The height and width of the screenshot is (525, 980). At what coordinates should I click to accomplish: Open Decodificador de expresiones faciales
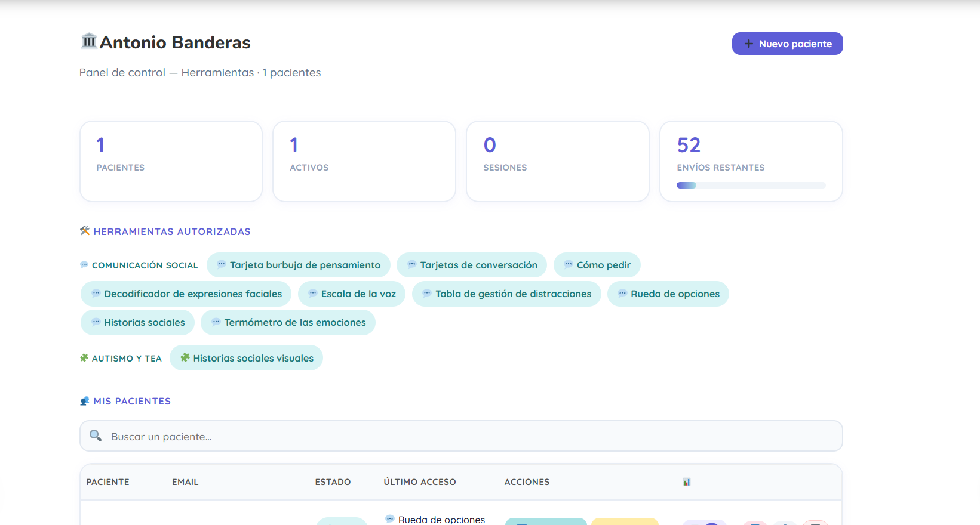pos(186,294)
